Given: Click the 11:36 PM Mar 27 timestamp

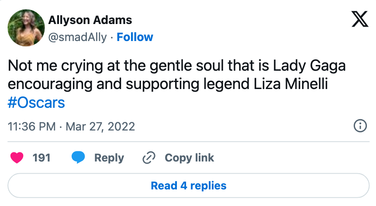Looking at the screenshot, I should click(72, 127).
